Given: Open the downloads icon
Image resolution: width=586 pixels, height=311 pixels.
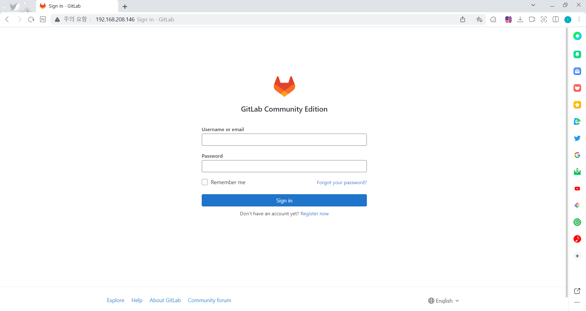Looking at the screenshot, I should click(x=520, y=20).
